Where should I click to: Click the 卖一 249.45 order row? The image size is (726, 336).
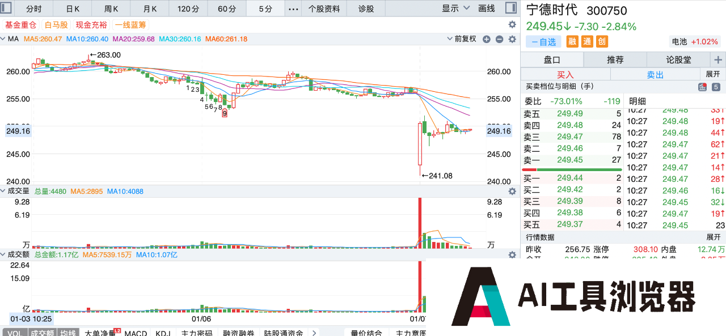572,160
